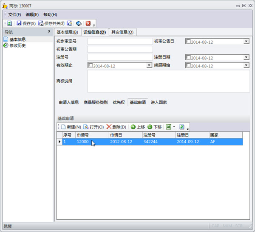This screenshot has height=232, width=255.
Task: Click the 初审公告期 input field
Action: 120,49
